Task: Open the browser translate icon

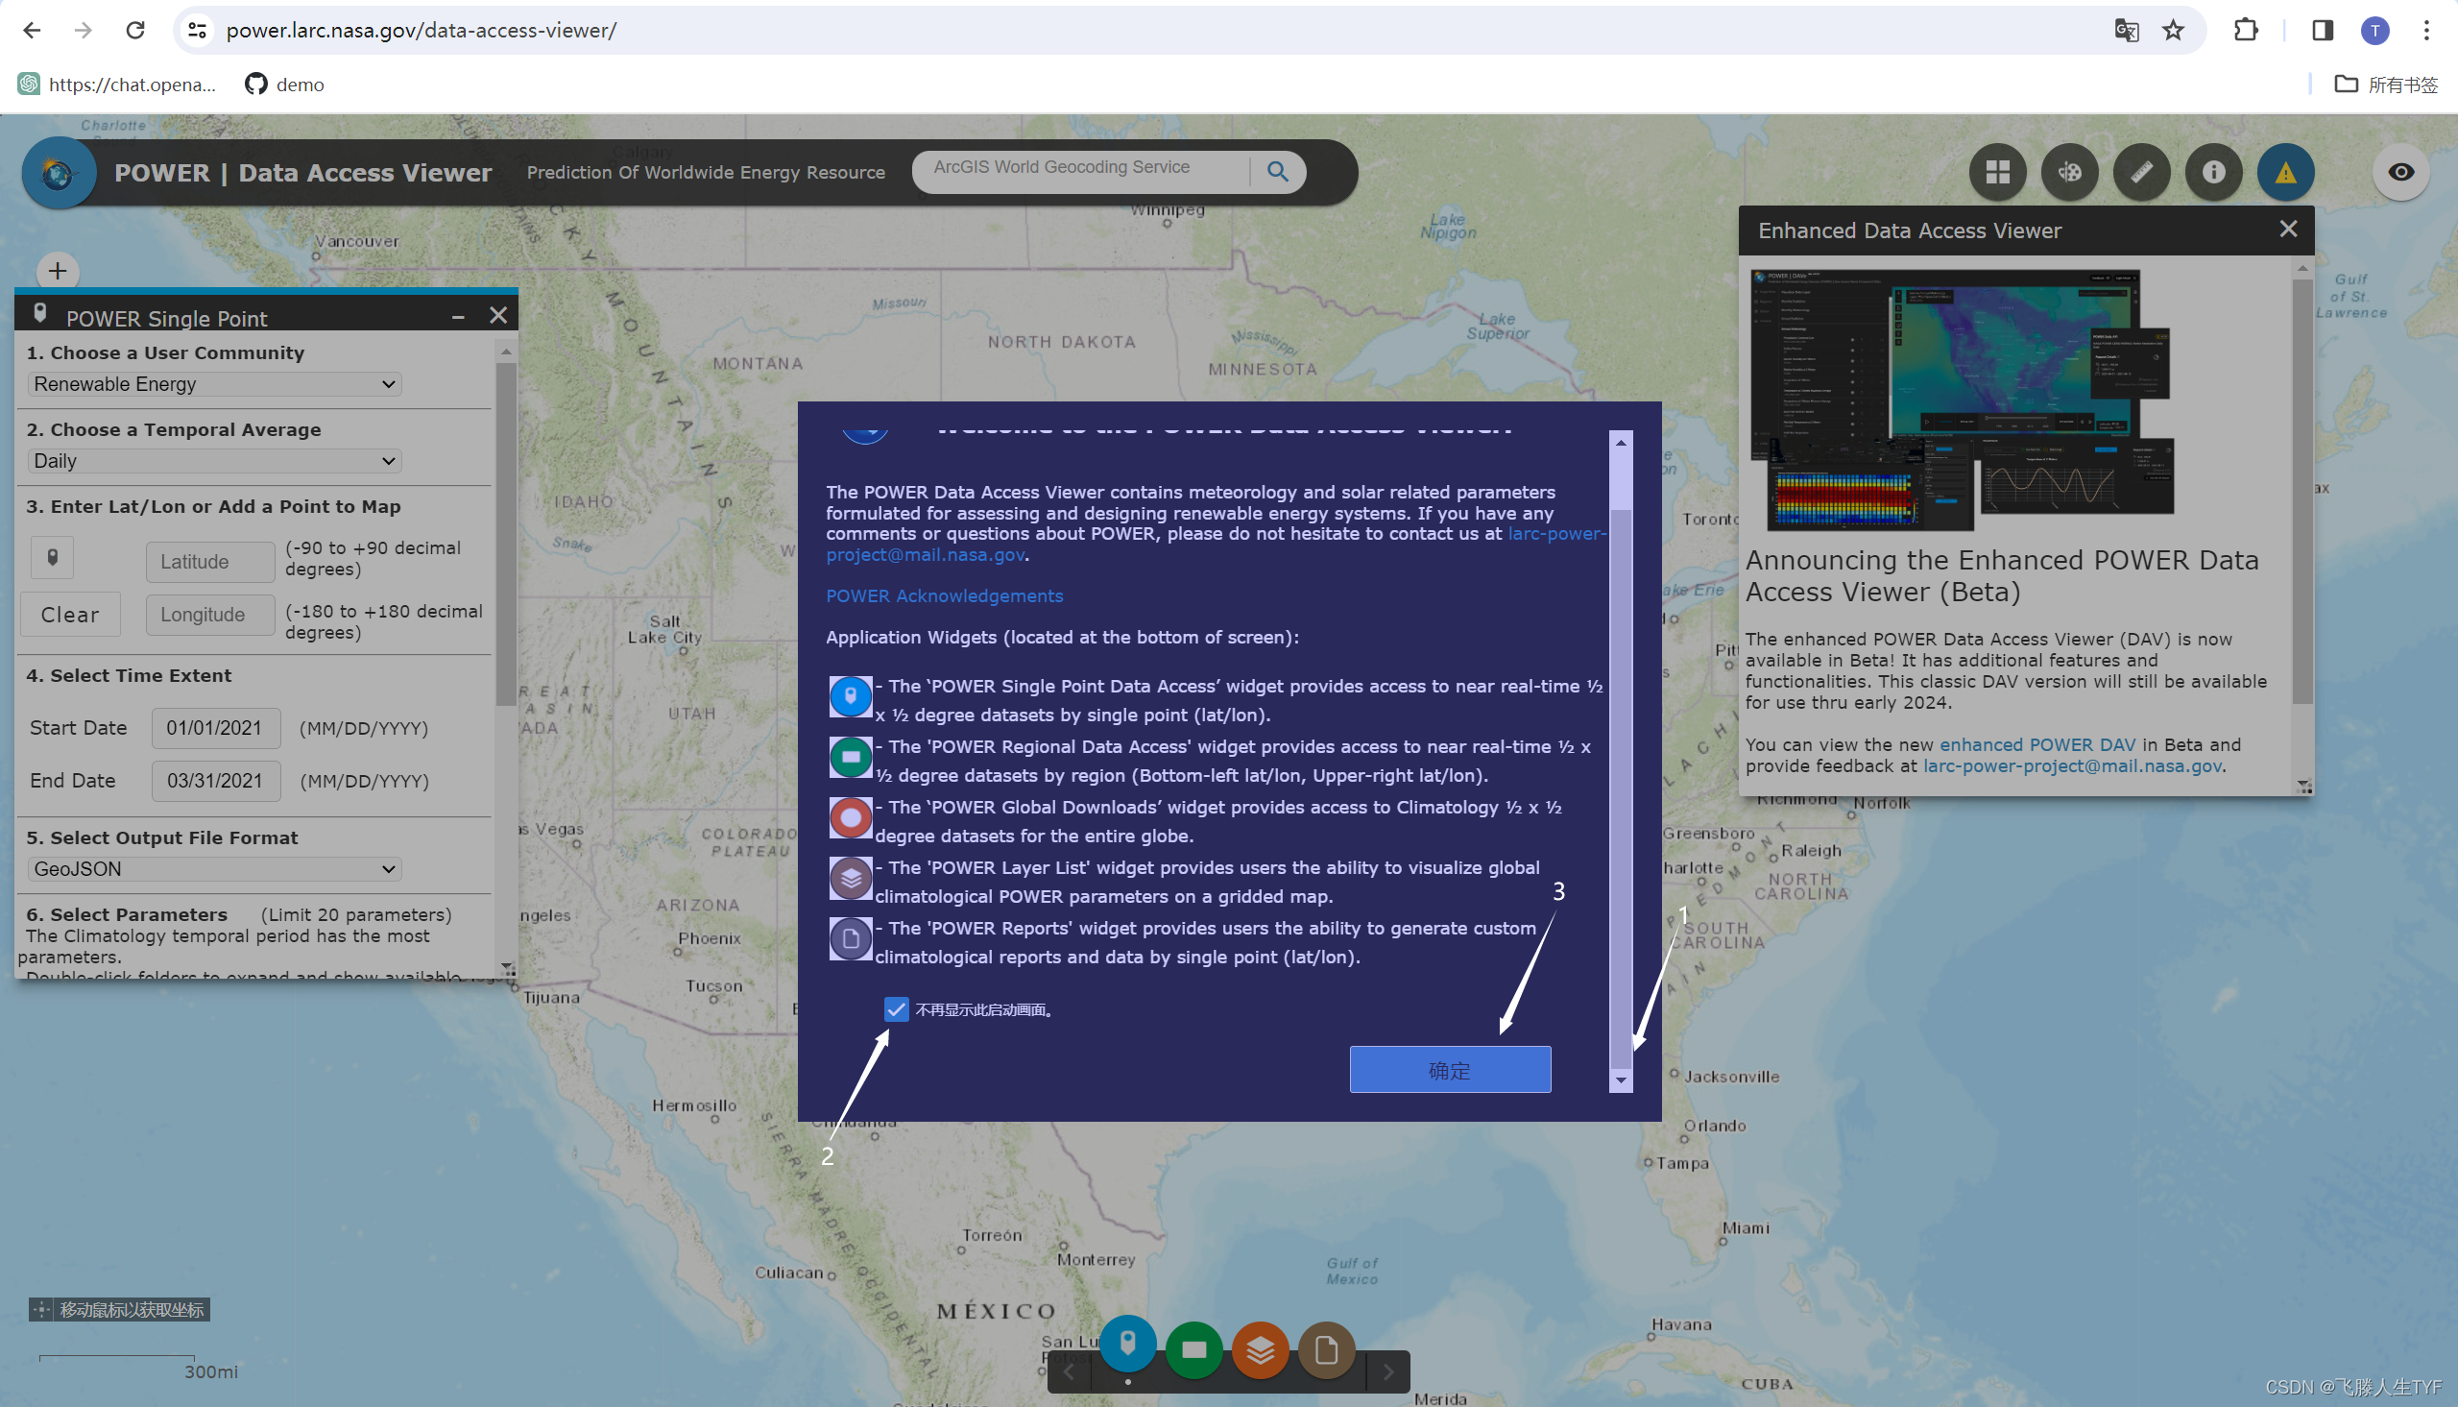Action: pos(2126,30)
